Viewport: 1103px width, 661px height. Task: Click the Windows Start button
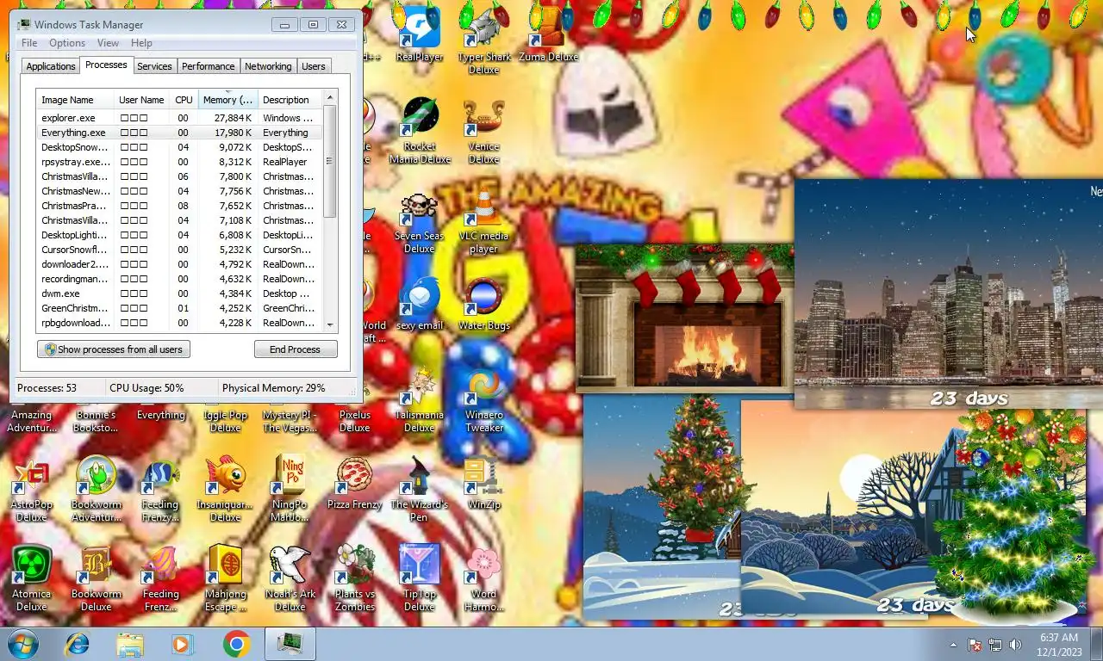tap(22, 644)
